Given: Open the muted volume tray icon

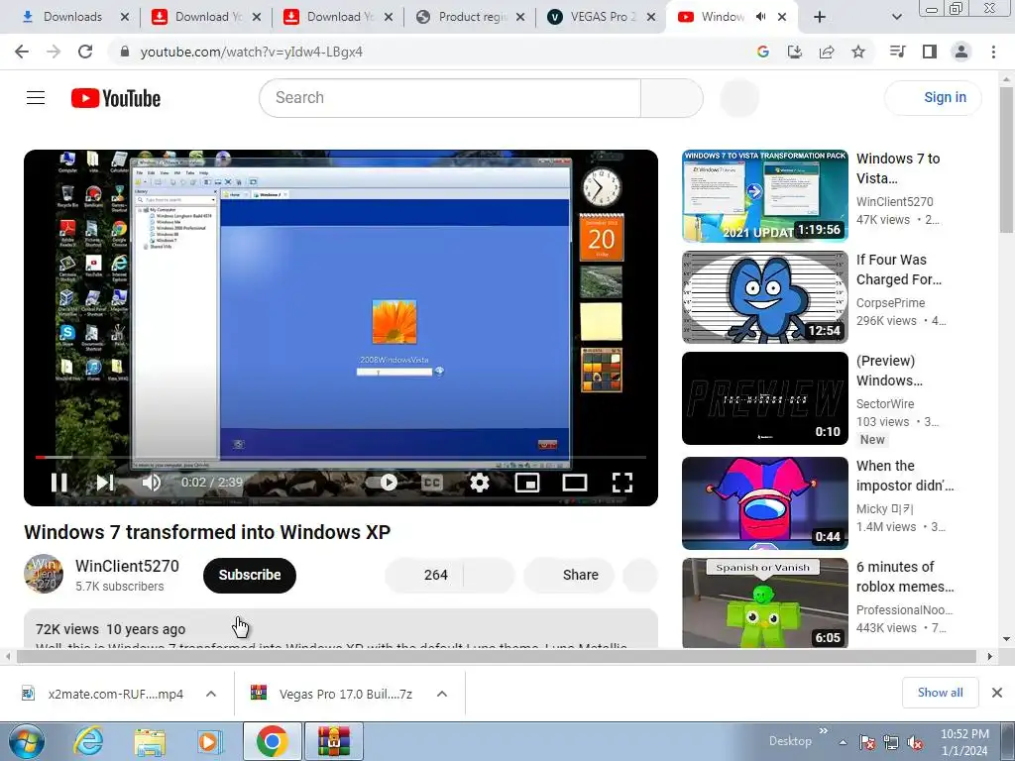Looking at the screenshot, I should click(x=915, y=743).
